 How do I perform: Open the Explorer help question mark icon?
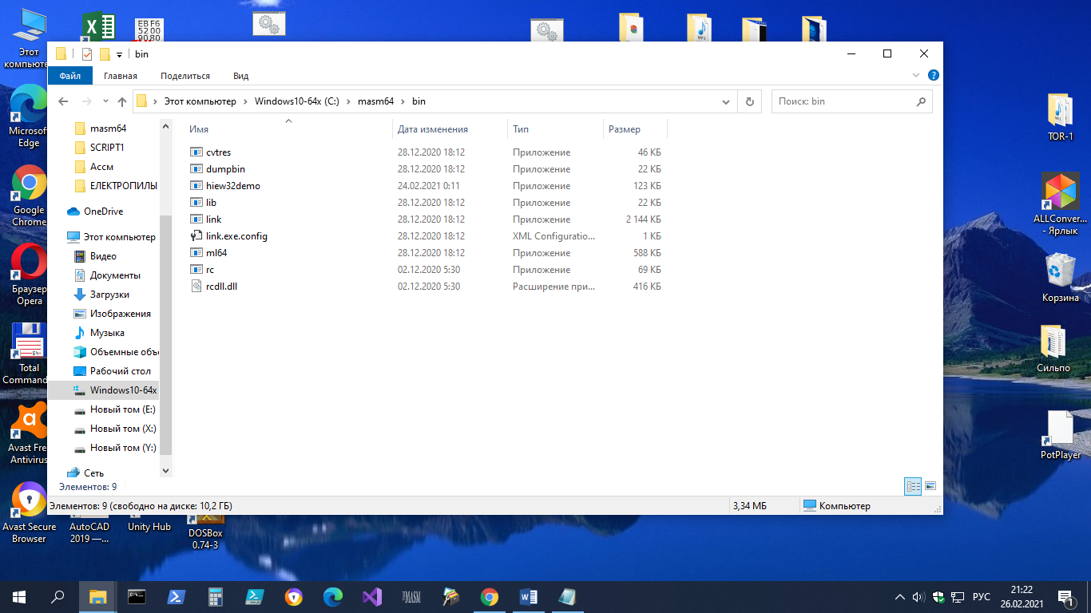click(x=933, y=75)
